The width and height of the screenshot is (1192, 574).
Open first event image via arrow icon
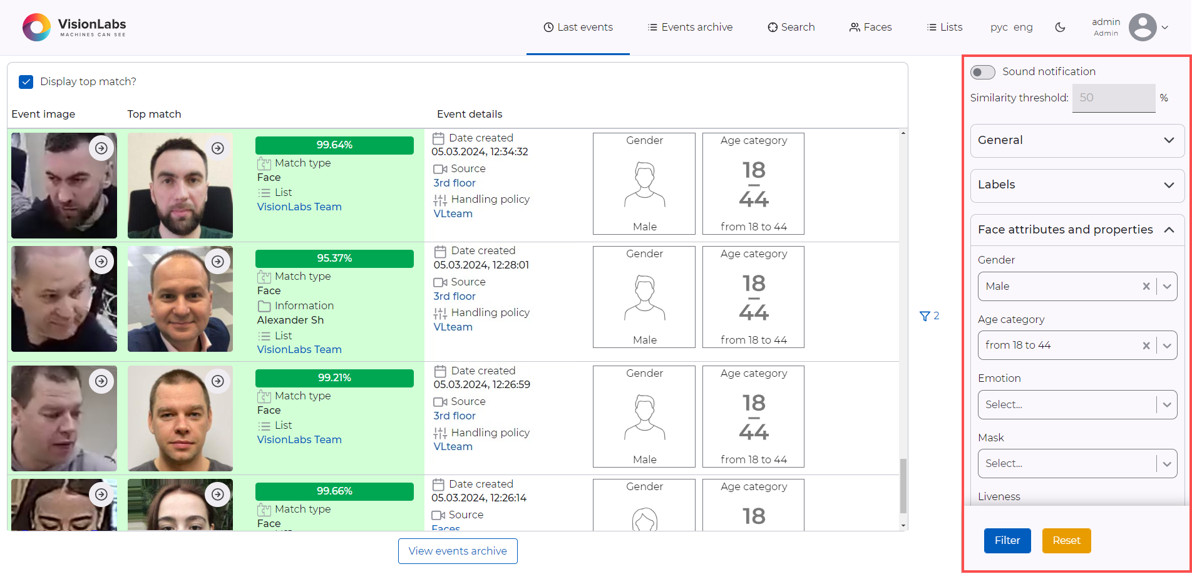click(x=101, y=148)
